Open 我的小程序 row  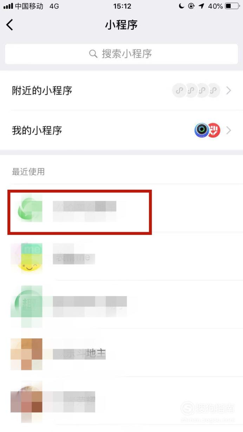click(121, 130)
